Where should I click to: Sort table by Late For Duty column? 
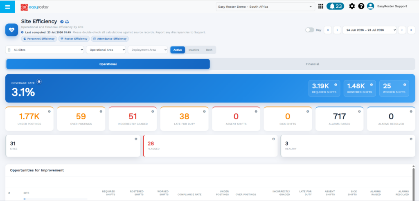(305, 193)
